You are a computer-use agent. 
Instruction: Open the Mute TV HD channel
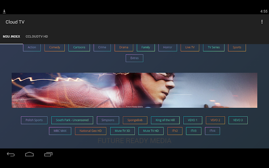pos(151,131)
